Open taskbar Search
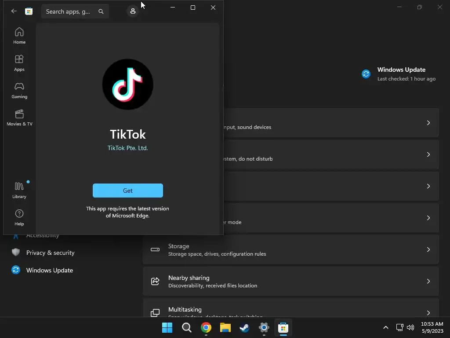Image resolution: width=450 pixels, height=338 pixels. coord(186,327)
